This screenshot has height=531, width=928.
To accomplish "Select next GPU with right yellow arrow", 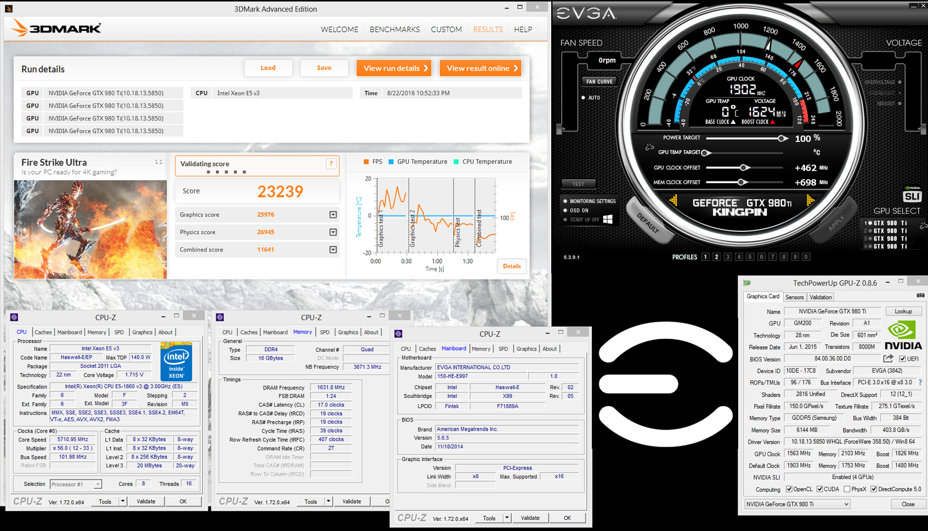I will pos(810,201).
